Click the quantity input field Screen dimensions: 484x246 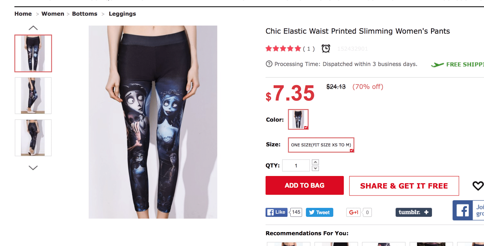coord(296,165)
